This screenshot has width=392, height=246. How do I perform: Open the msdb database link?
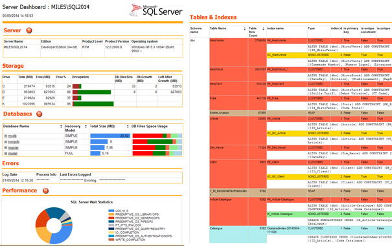tap(12, 136)
